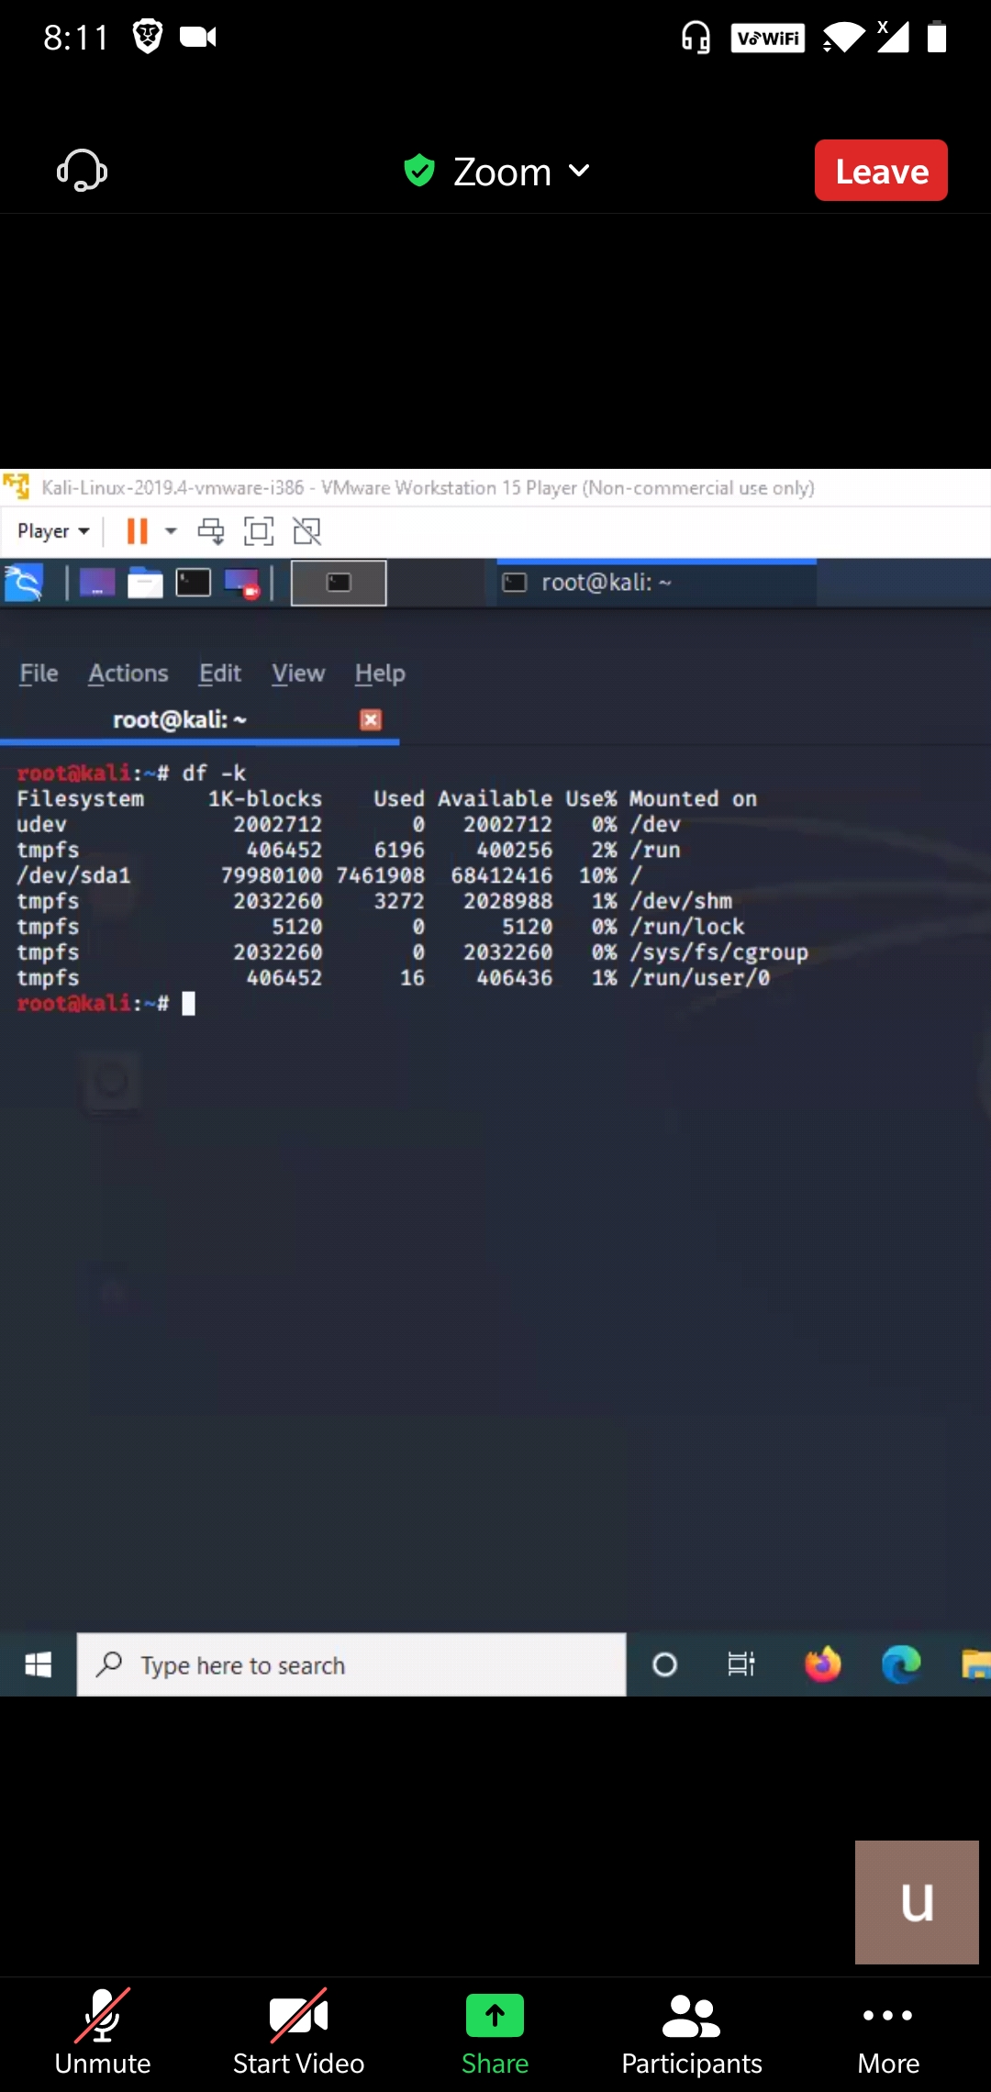Image resolution: width=991 pixels, height=2092 pixels.
Task: Tap the user avatar thumbnail labeled u
Action: pyautogui.click(x=917, y=1901)
